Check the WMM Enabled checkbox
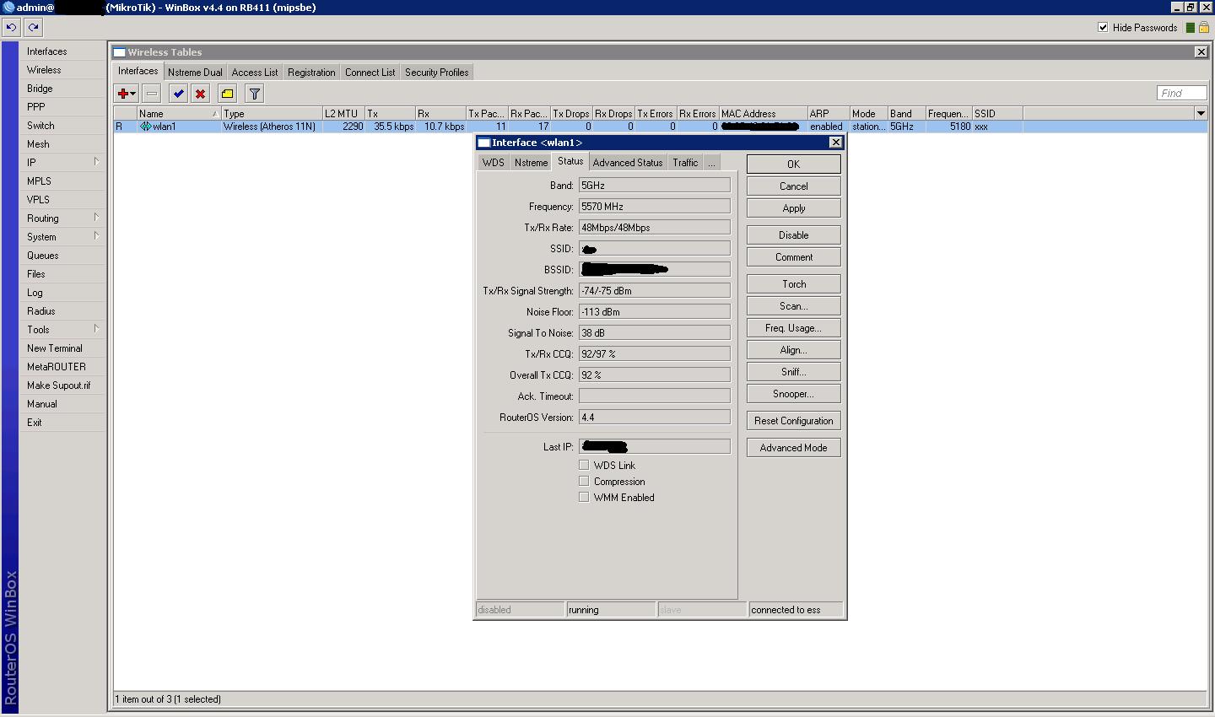 pyautogui.click(x=584, y=497)
